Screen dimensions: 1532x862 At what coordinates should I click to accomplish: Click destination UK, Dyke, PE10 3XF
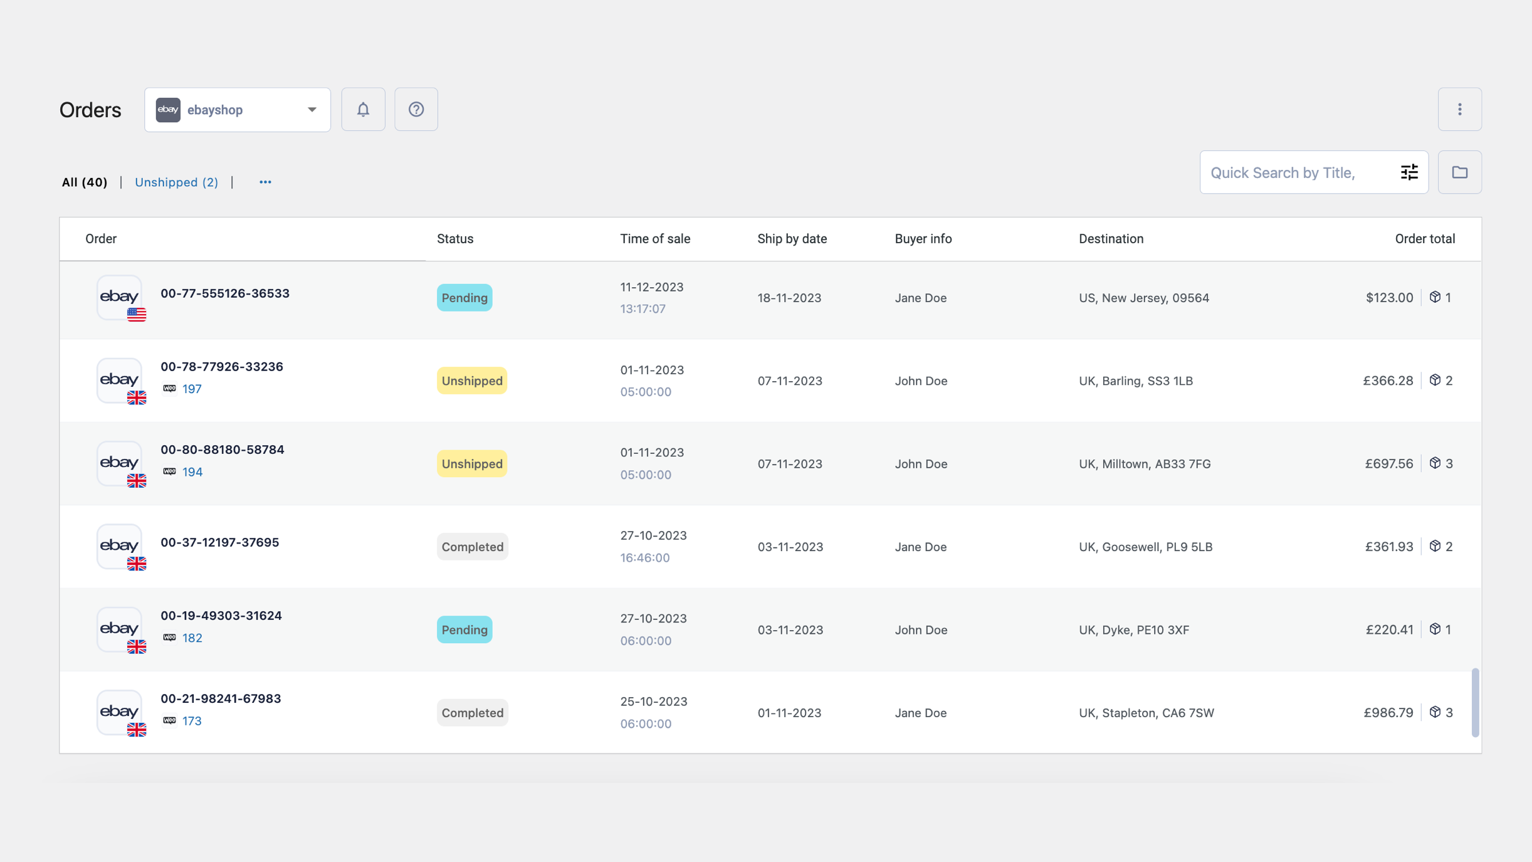click(x=1134, y=630)
